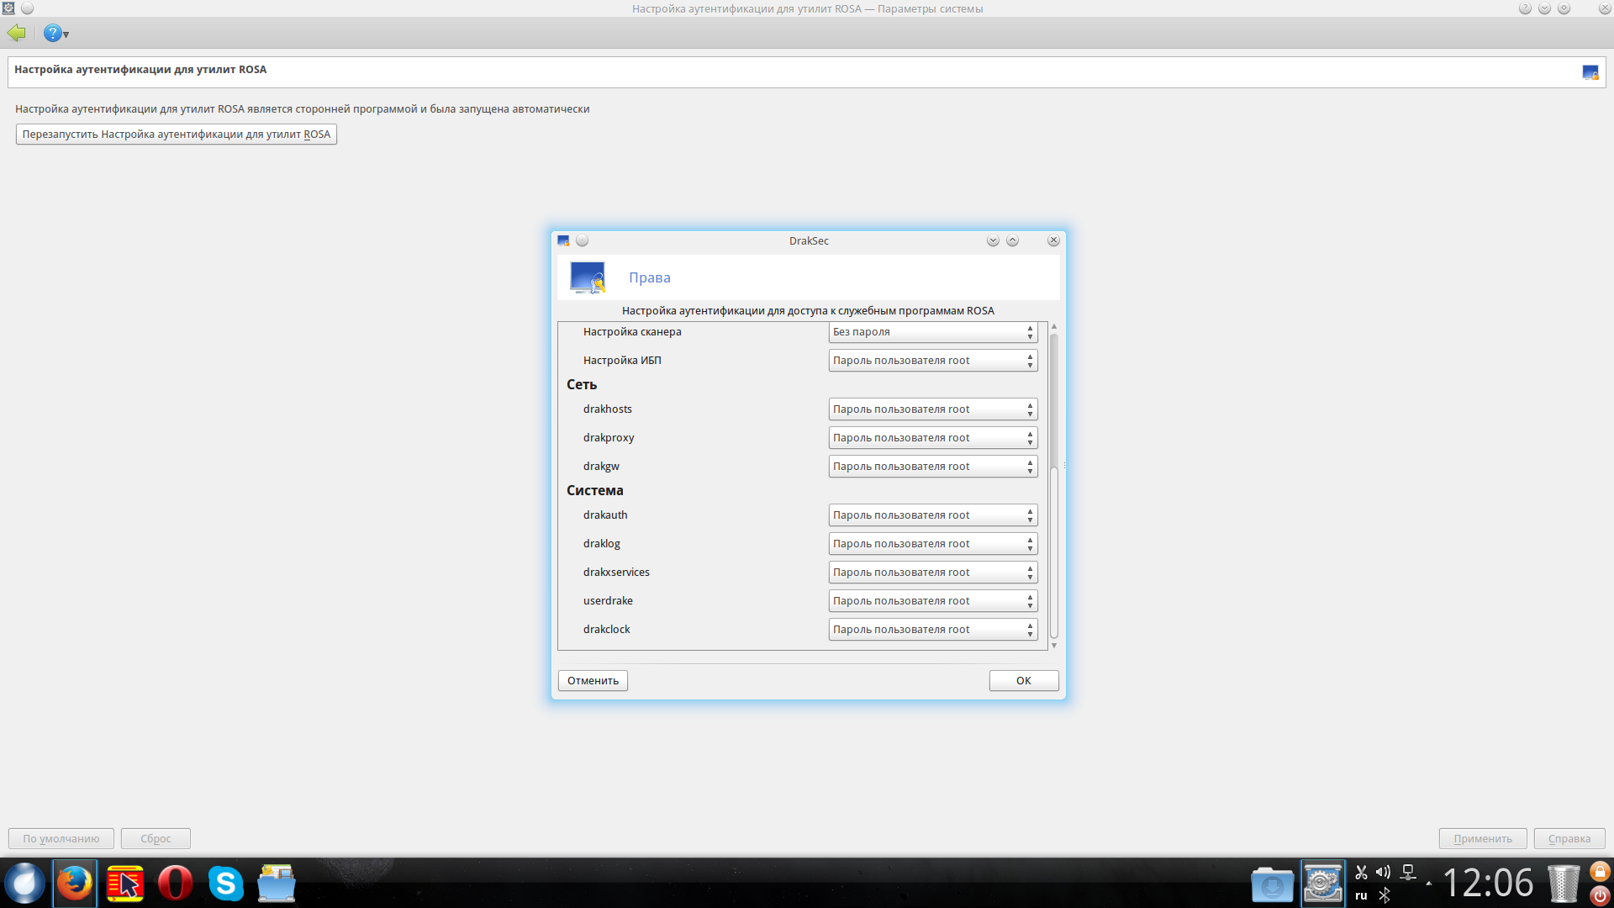Open the blue help question-mark icon
This screenshot has height=908, width=1614.
[x=53, y=34]
